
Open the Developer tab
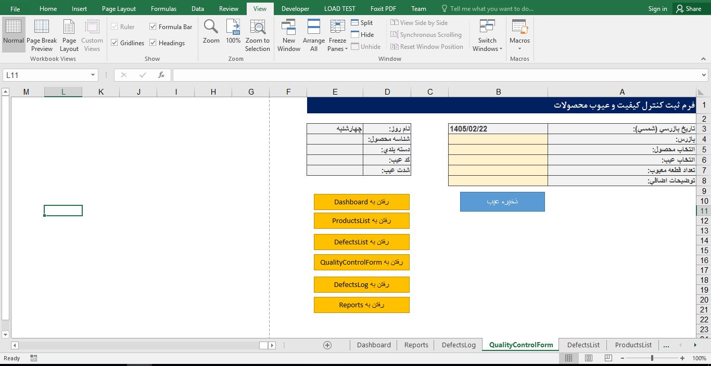(x=295, y=8)
